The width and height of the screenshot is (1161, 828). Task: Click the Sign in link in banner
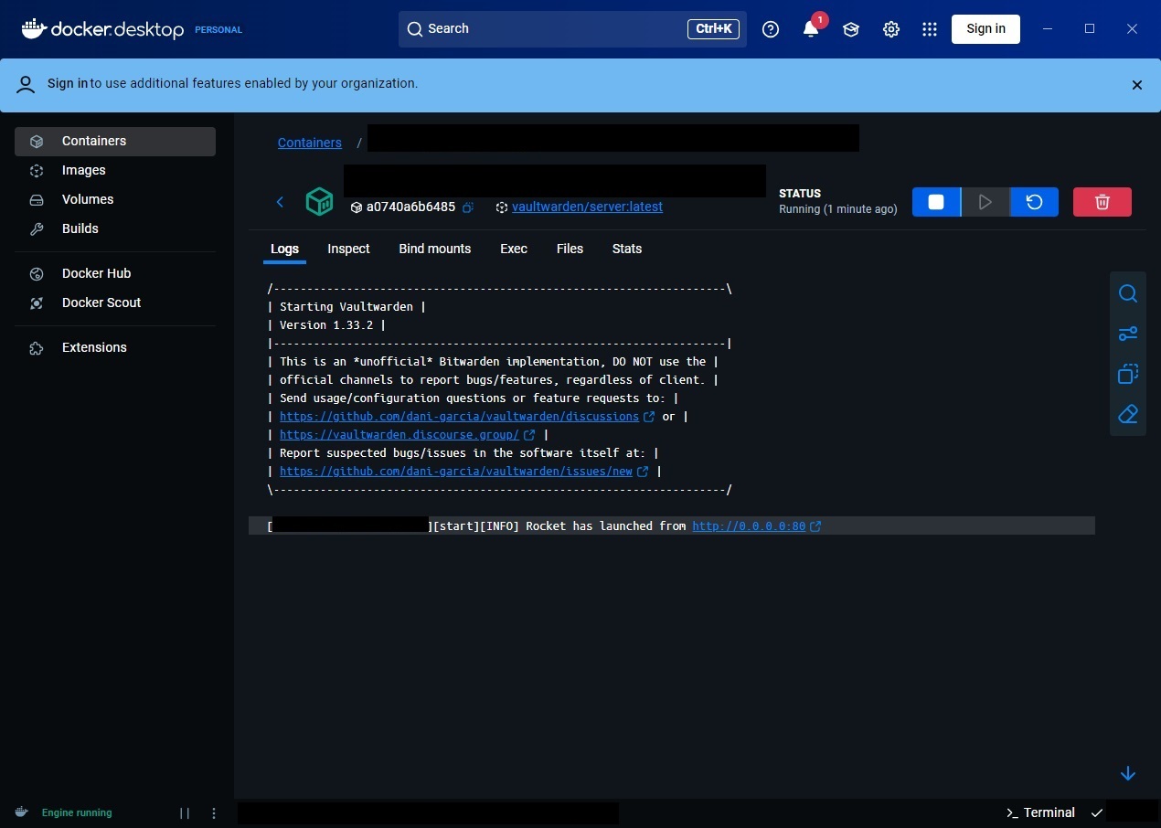pos(68,83)
